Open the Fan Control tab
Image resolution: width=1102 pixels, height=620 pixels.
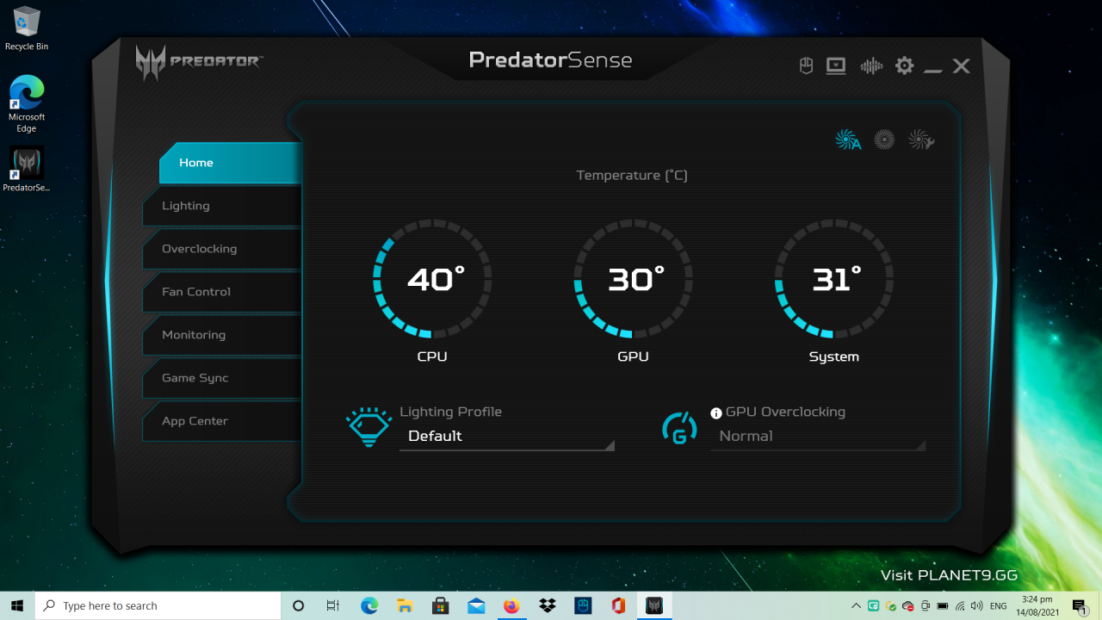tap(222, 292)
